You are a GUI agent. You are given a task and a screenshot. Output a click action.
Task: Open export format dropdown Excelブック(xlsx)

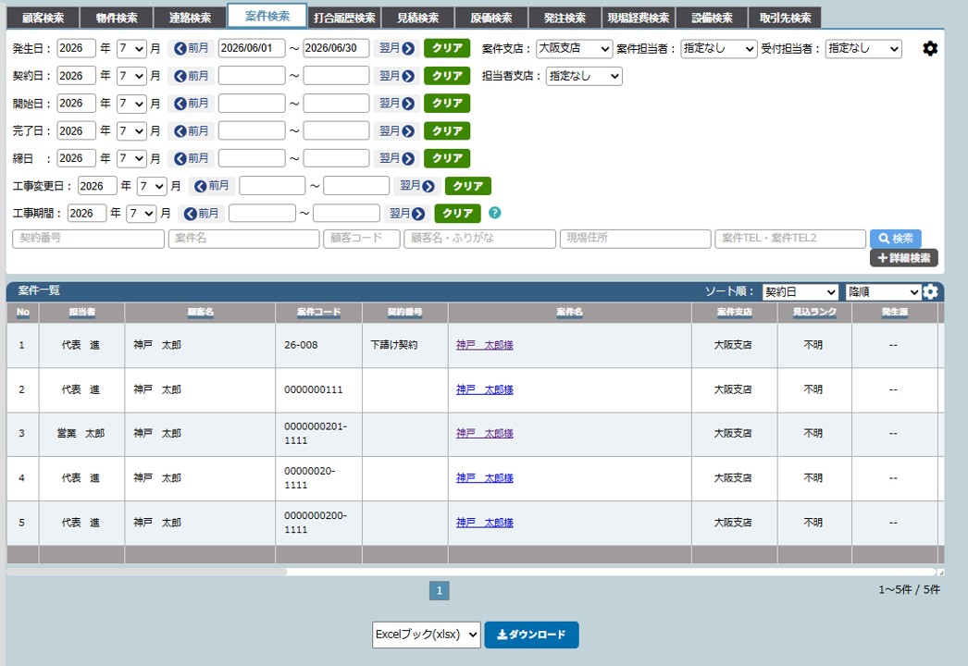pyautogui.click(x=426, y=635)
